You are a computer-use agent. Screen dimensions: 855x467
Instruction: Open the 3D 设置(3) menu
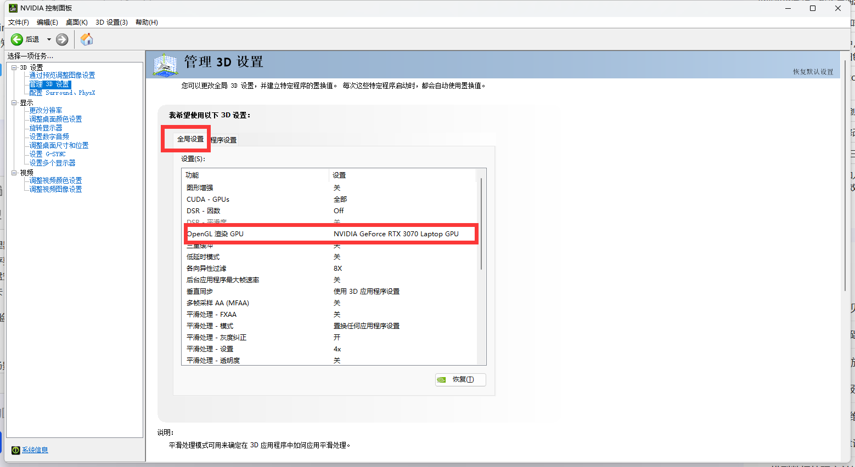tap(111, 22)
